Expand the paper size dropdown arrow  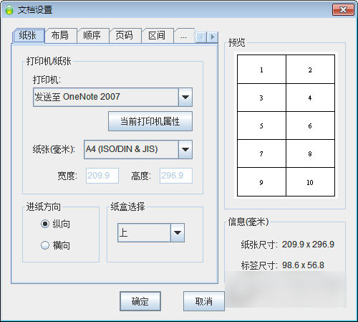[185, 149]
